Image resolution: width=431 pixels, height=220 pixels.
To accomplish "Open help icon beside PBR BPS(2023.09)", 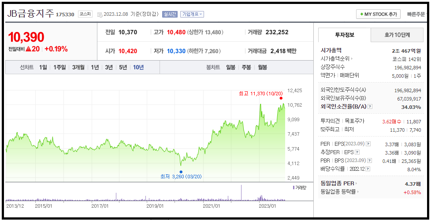I will click(370, 161).
